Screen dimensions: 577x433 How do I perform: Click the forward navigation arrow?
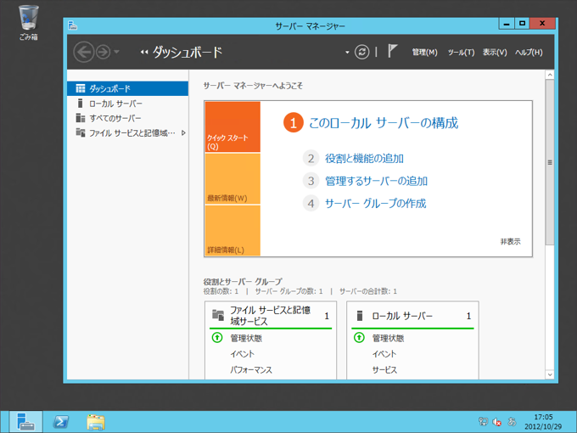103,52
